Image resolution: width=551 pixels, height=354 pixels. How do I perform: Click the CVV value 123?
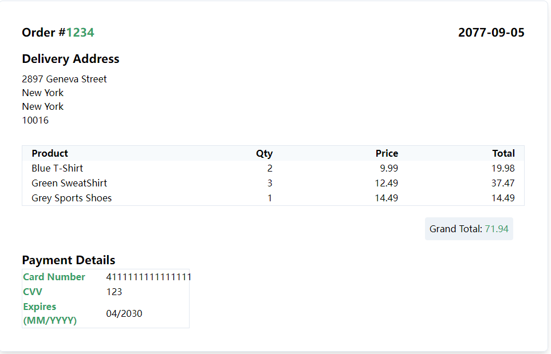tap(114, 292)
